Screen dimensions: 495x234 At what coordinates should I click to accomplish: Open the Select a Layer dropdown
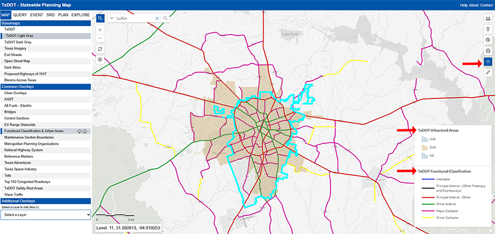[46, 215]
